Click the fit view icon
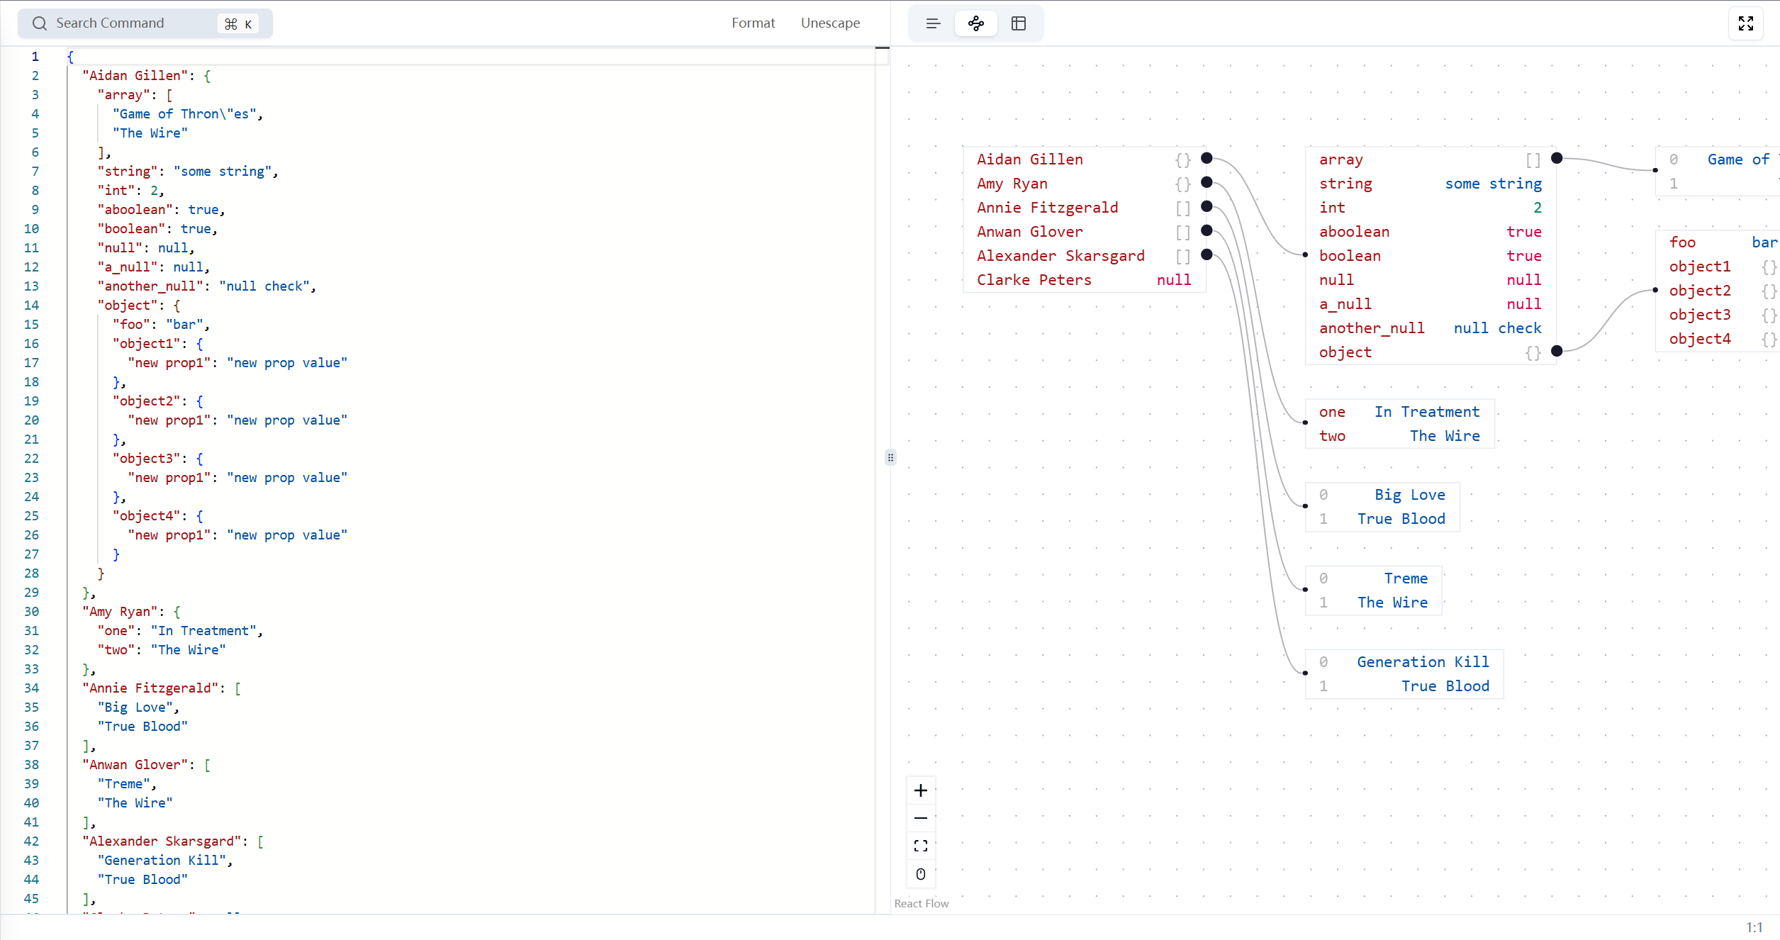The height and width of the screenshot is (940, 1780). pos(921,846)
